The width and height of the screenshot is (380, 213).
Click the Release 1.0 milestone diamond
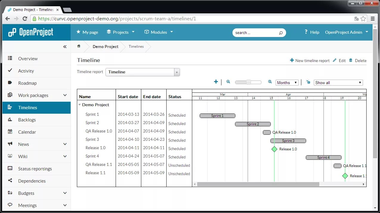pos(274,149)
